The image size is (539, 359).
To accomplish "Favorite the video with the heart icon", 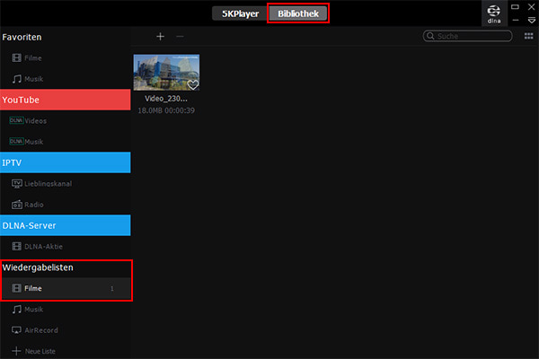I will [193, 84].
